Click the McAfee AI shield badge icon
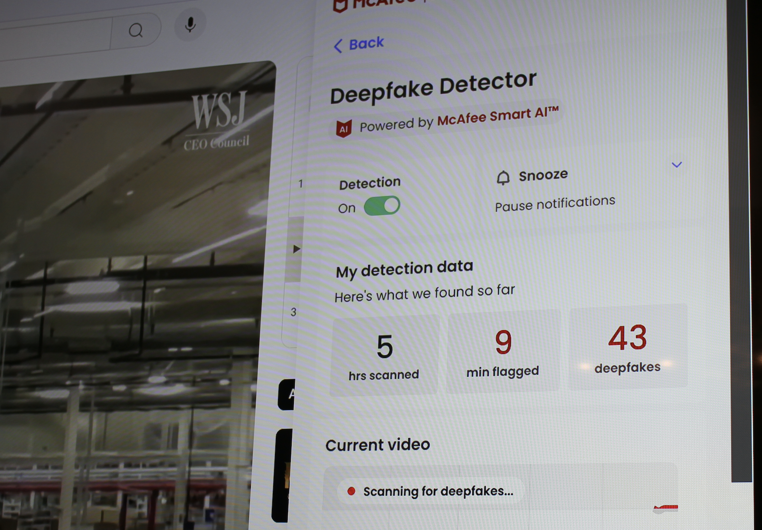Image resolution: width=762 pixels, height=530 pixels. pos(344,129)
